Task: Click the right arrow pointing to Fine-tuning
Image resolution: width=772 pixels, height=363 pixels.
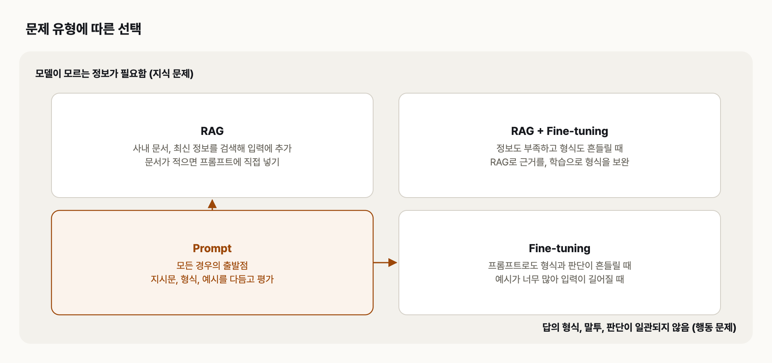Action: 385,263
